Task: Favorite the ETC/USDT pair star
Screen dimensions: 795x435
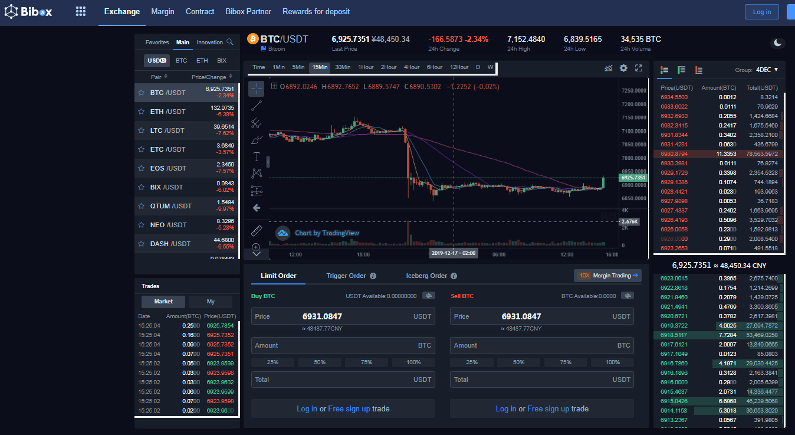Action: click(x=141, y=149)
